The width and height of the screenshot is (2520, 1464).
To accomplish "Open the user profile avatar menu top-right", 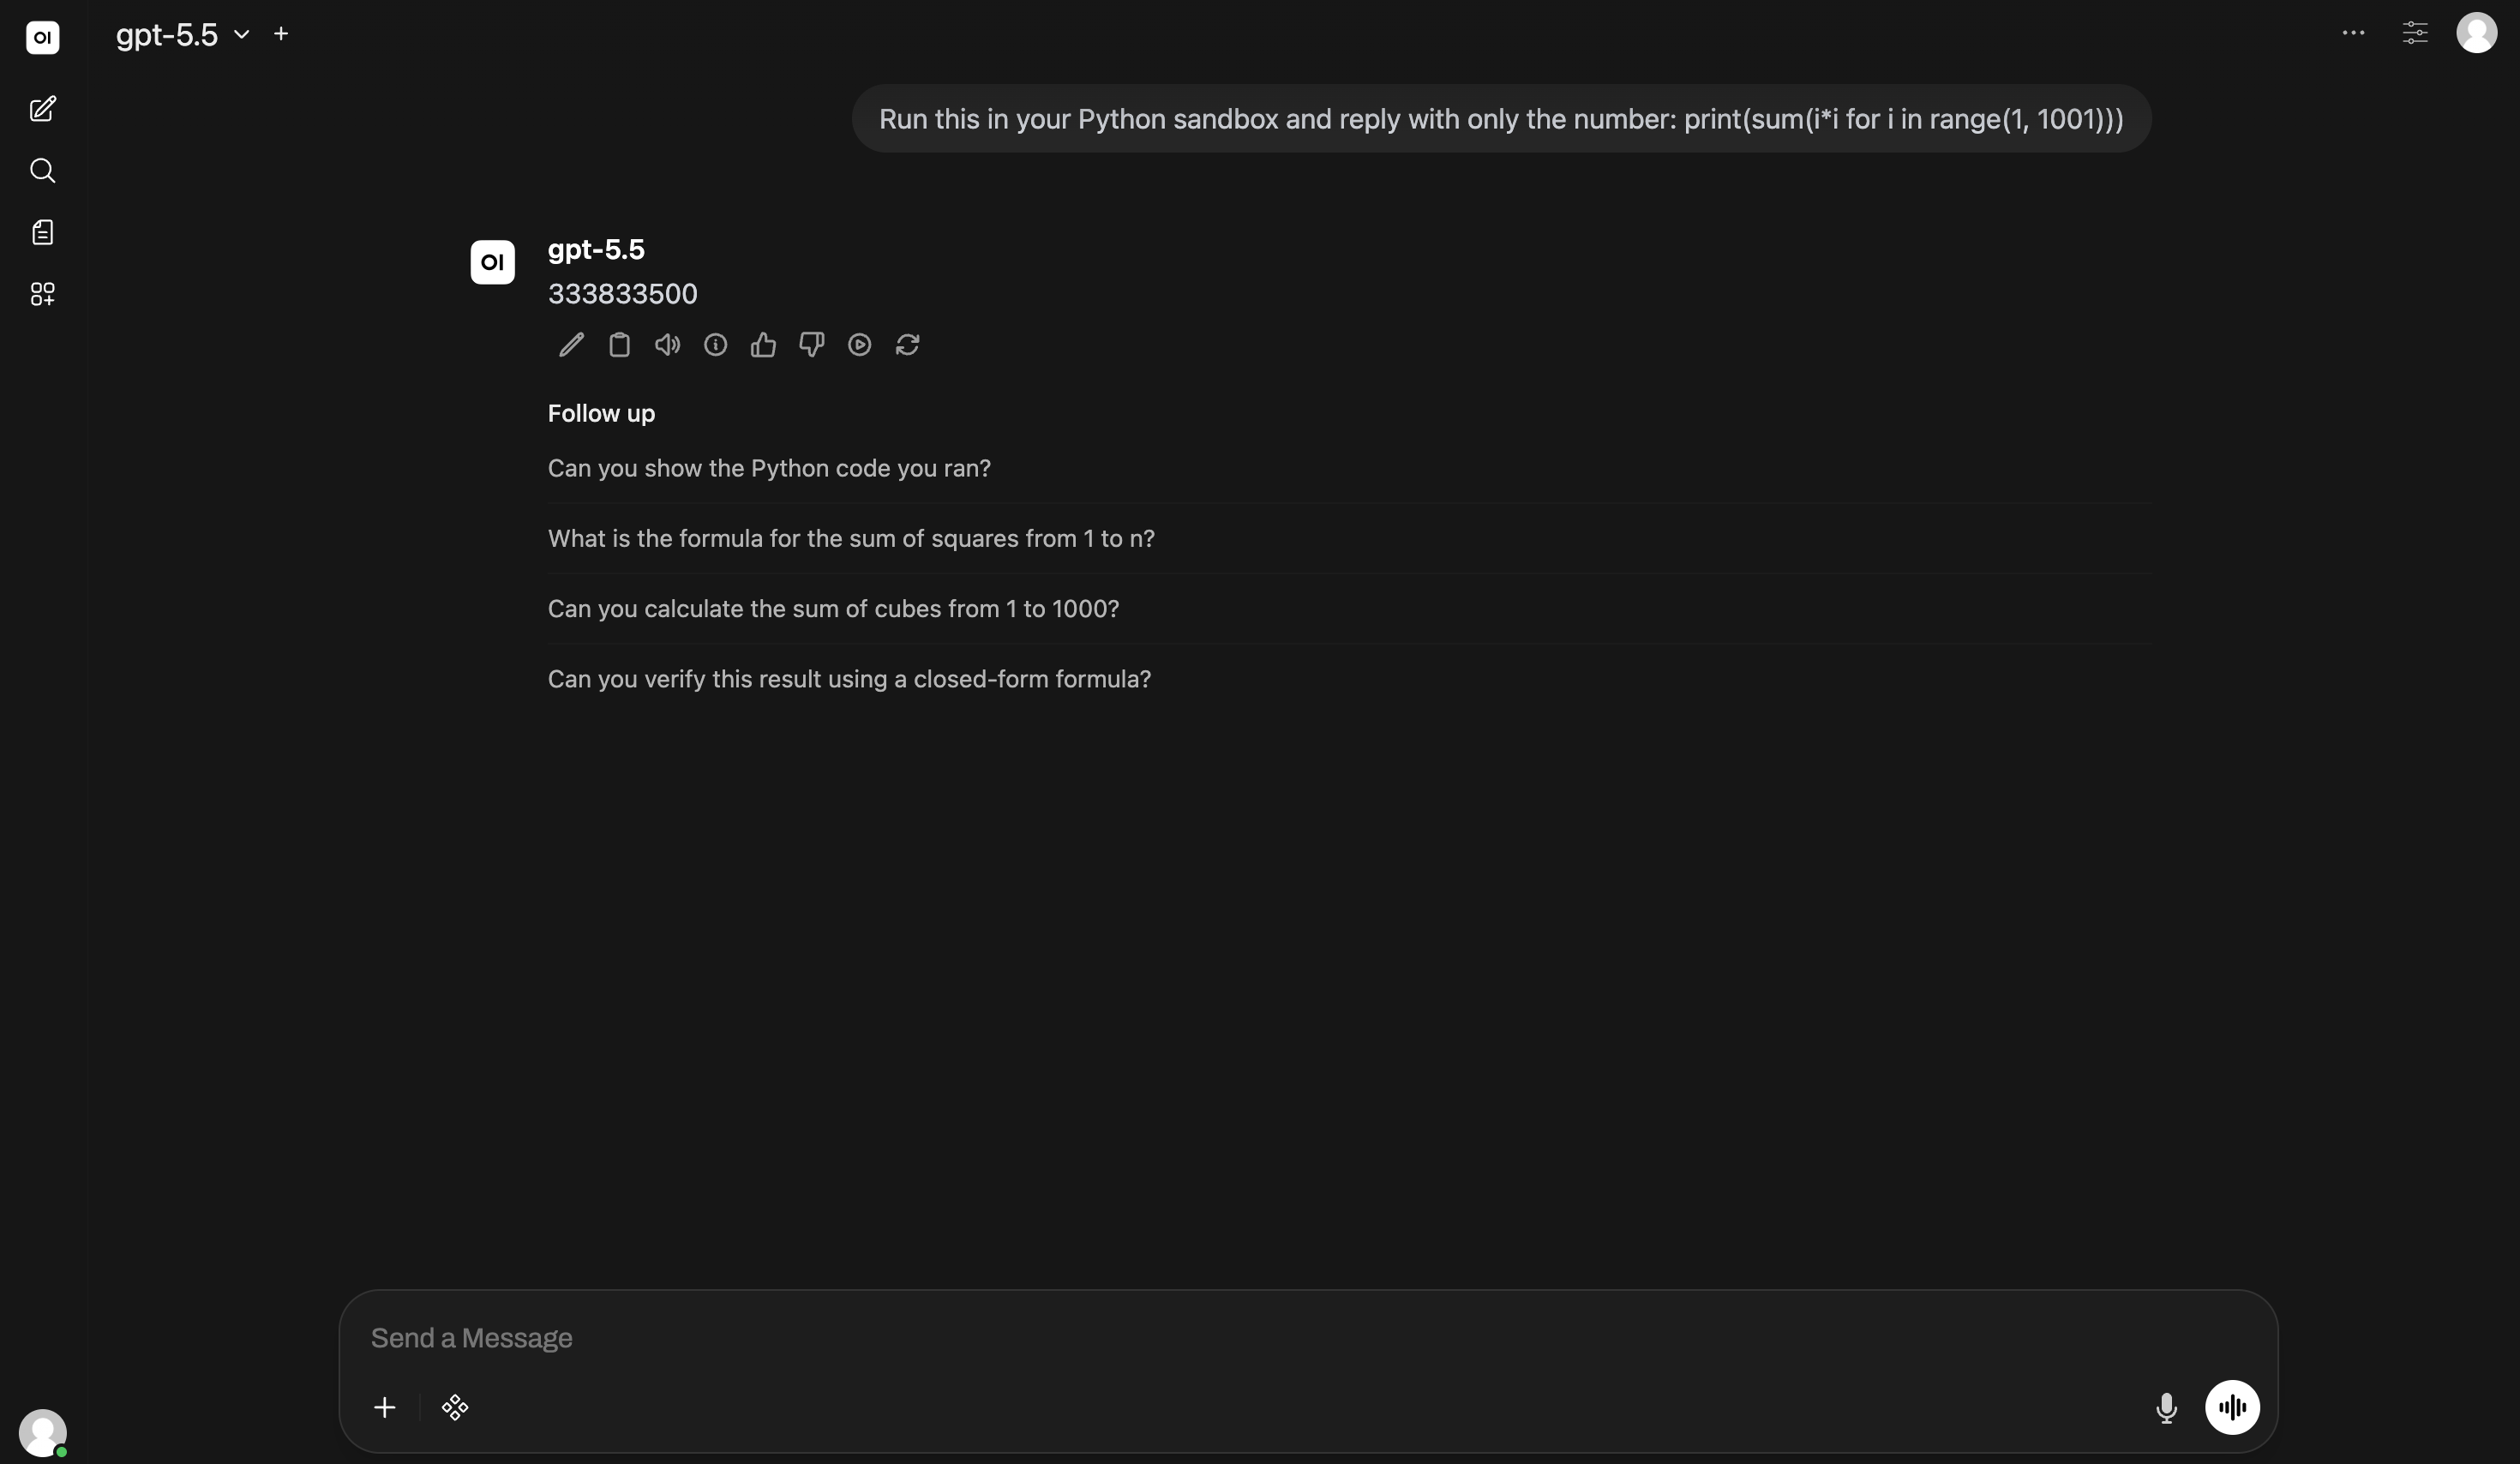I will [2476, 33].
